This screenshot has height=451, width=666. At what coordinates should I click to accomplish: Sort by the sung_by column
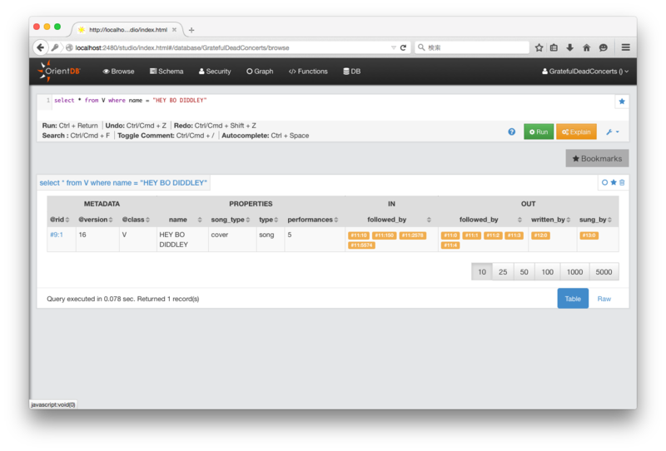pyautogui.click(x=595, y=220)
